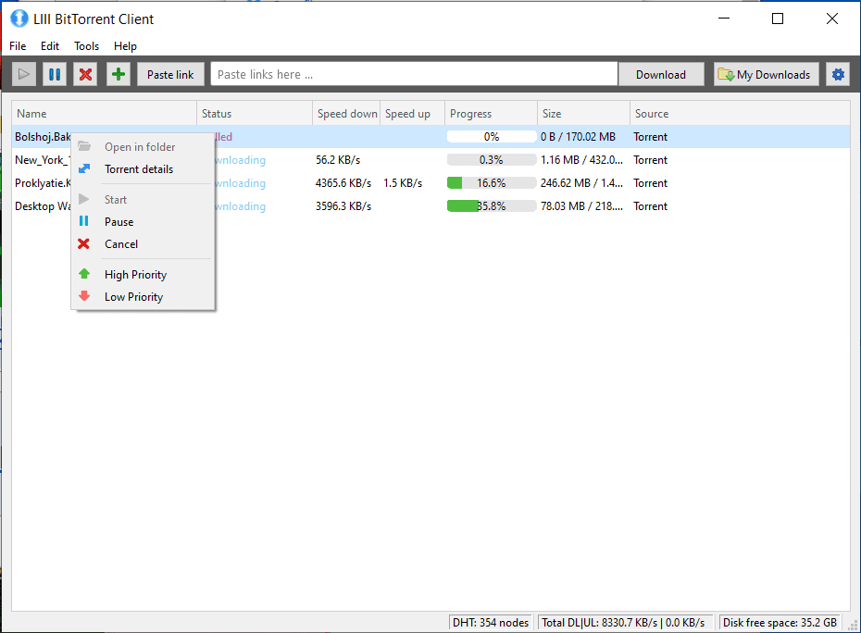Open the Tools menu
Viewport: 861px width, 633px height.
(x=87, y=46)
